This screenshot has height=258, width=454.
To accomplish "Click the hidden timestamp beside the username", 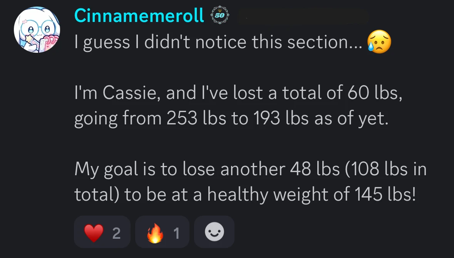I will [x=303, y=17].
